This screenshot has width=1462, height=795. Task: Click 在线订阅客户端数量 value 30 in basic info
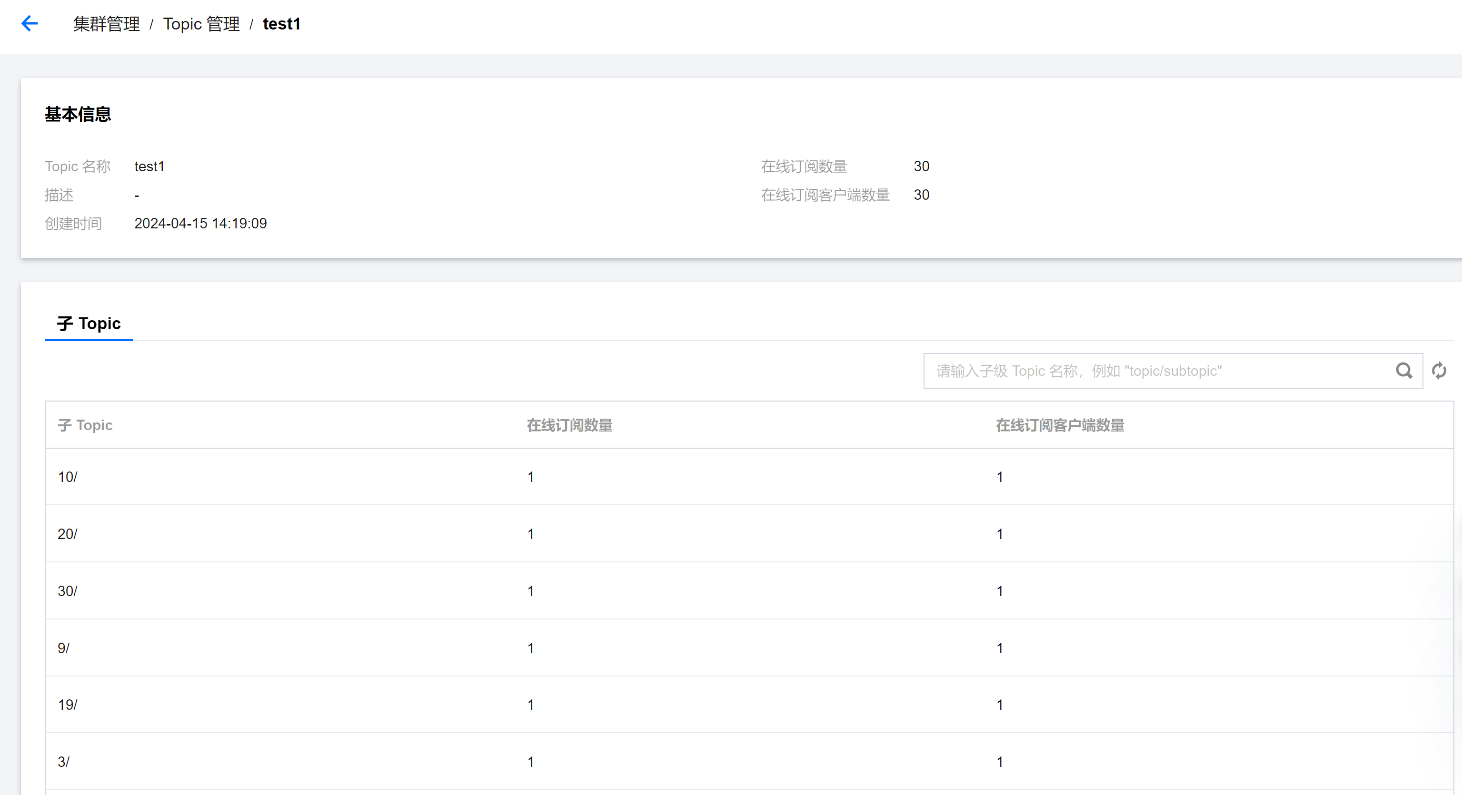921,195
